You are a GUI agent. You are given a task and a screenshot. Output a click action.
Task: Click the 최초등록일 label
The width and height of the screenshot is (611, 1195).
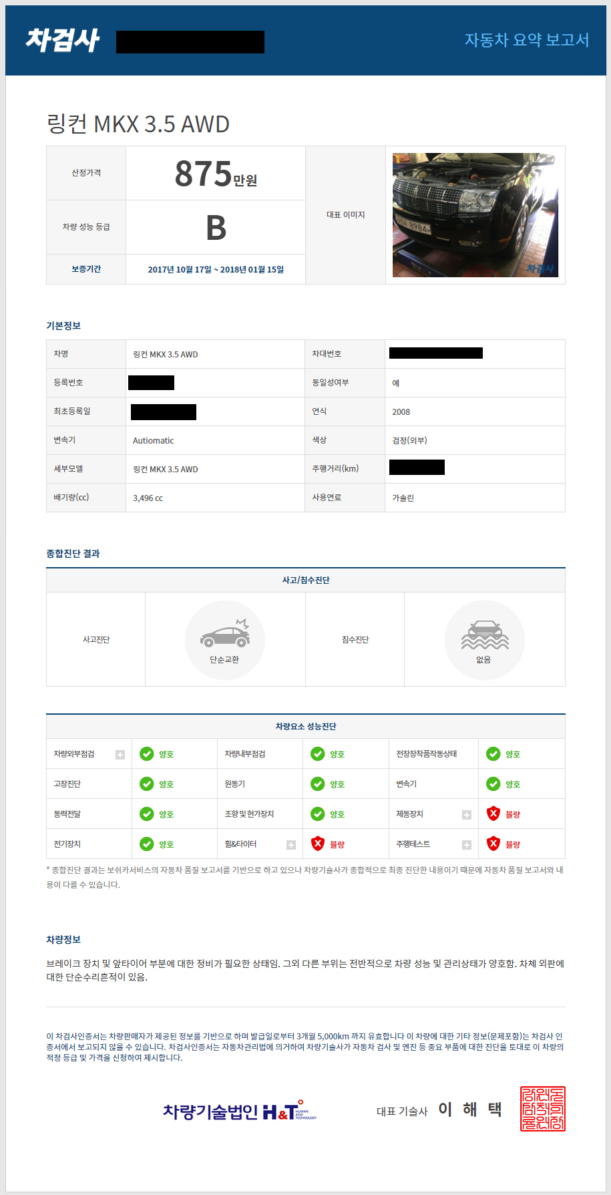pyautogui.click(x=72, y=411)
